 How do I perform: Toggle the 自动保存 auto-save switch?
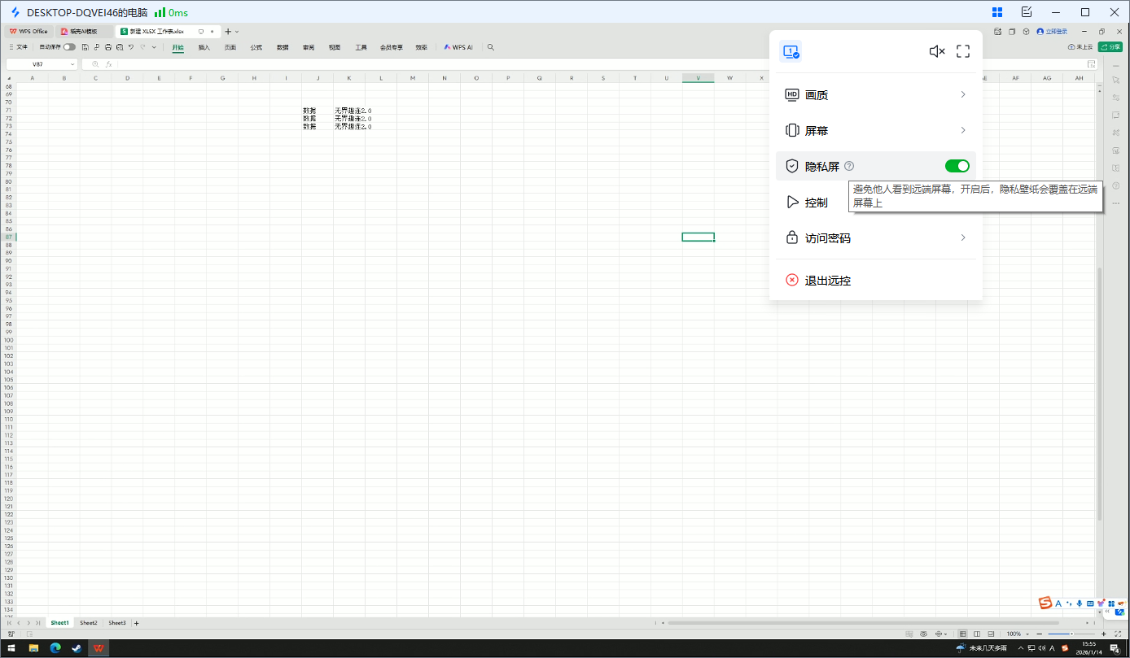coord(69,47)
